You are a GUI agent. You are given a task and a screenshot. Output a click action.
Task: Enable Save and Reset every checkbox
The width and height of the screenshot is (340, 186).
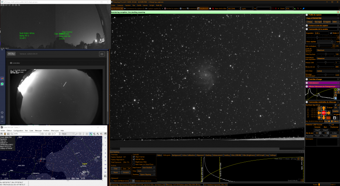point(112,181)
